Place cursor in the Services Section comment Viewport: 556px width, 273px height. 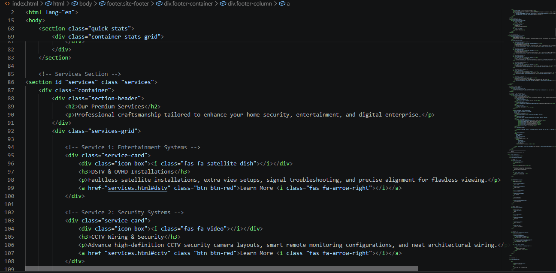coord(80,74)
